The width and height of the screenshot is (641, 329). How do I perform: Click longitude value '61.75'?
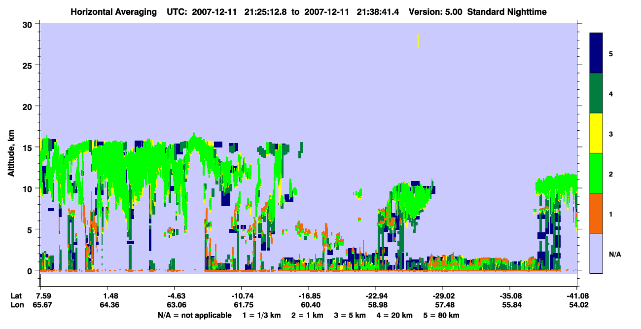pyautogui.click(x=244, y=305)
